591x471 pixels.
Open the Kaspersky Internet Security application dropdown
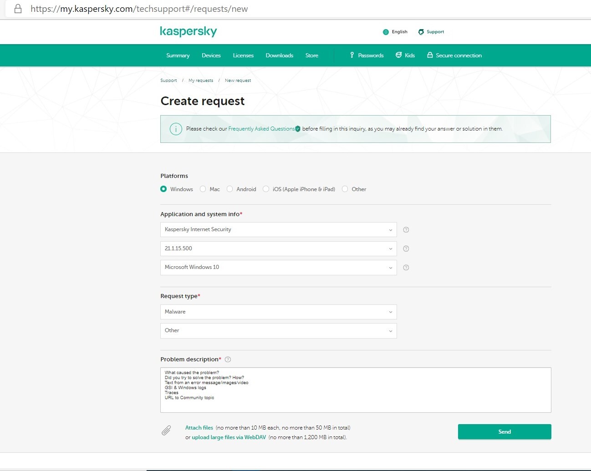(x=279, y=229)
